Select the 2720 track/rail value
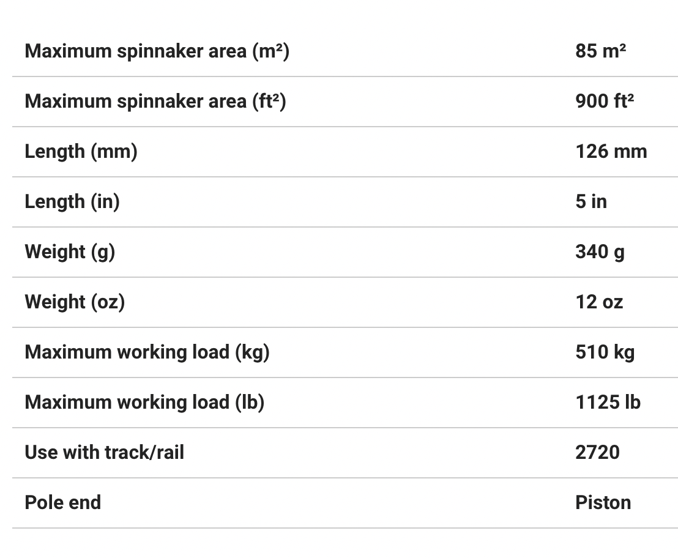This screenshot has width=678, height=558. pos(597,452)
